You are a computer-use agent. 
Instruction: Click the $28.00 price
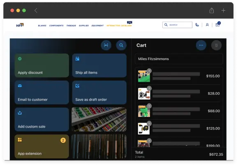click(x=214, y=94)
